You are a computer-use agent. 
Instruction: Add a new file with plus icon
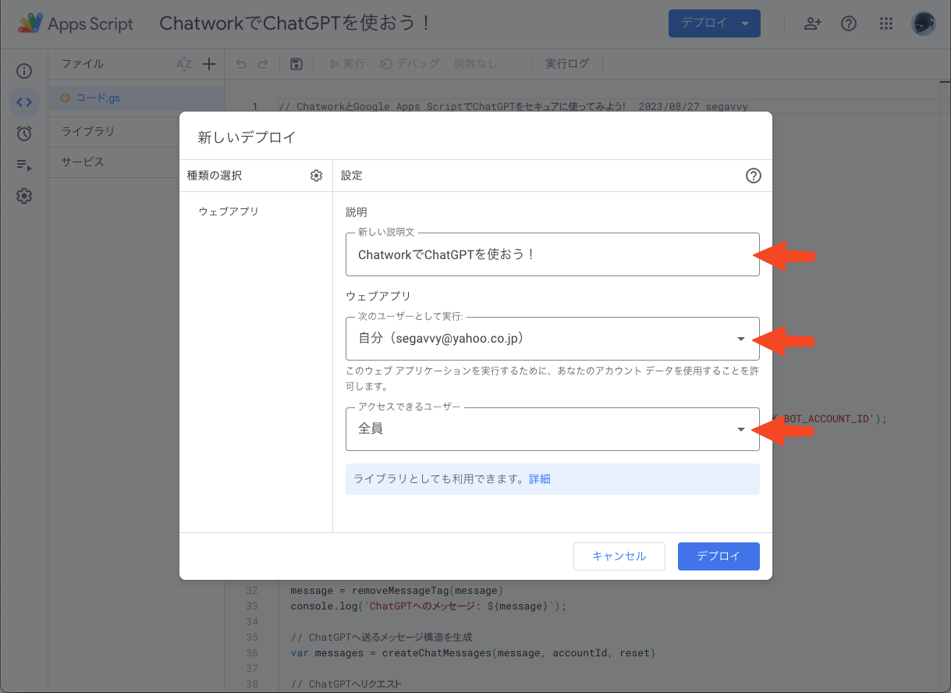(209, 64)
